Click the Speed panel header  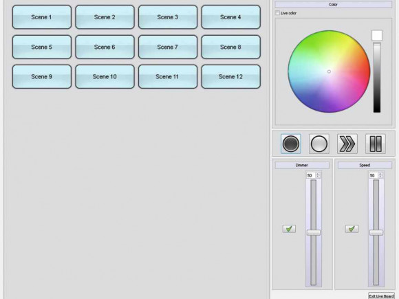pyautogui.click(x=365, y=165)
